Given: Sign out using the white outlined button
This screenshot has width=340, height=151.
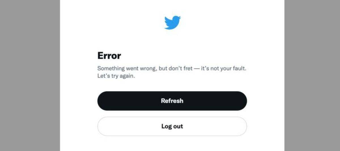Looking at the screenshot, I should pos(172,126).
